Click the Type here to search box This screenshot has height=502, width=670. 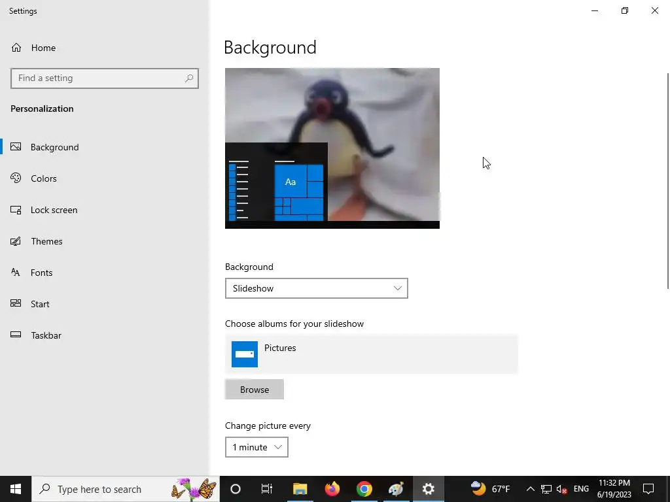(x=126, y=489)
